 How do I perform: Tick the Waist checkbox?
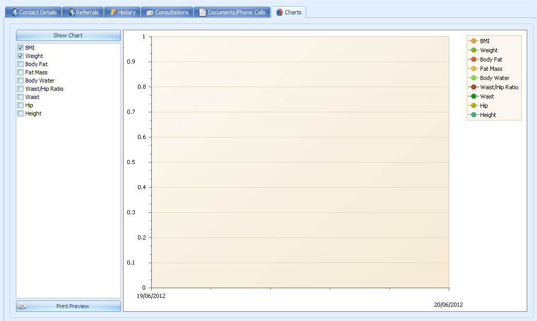click(21, 97)
